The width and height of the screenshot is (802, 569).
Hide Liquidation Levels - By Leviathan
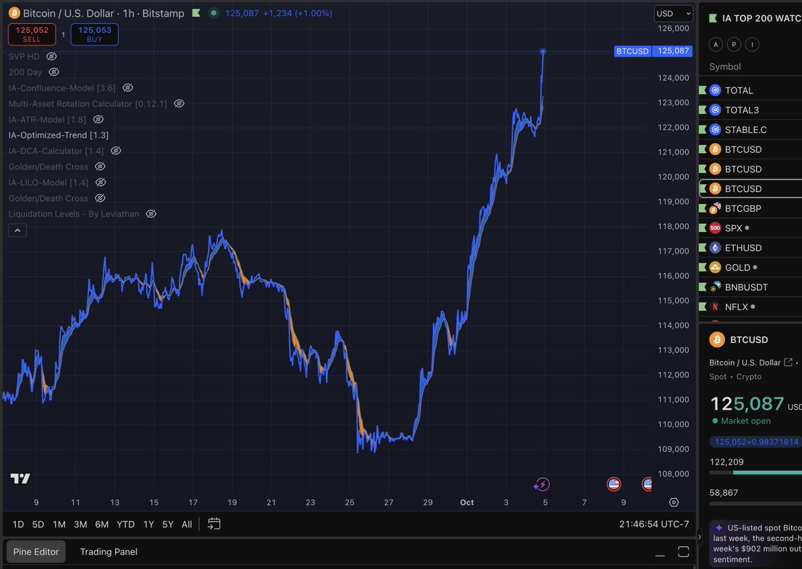click(151, 213)
